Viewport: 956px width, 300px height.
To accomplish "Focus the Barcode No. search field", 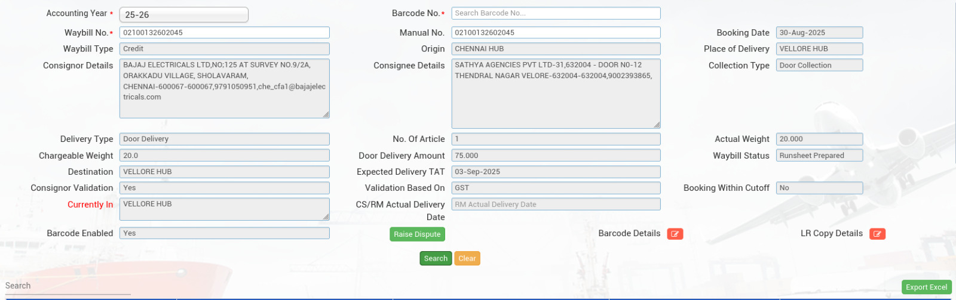I will pyautogui.click(x=556, y=13).
